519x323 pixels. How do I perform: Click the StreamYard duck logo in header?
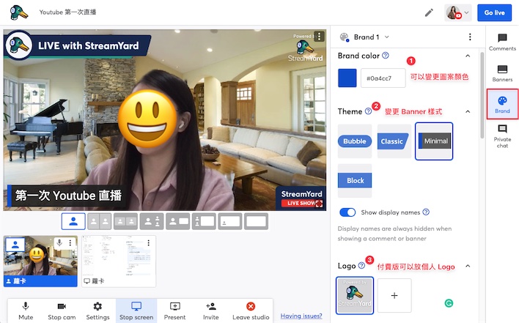(18, 12)
